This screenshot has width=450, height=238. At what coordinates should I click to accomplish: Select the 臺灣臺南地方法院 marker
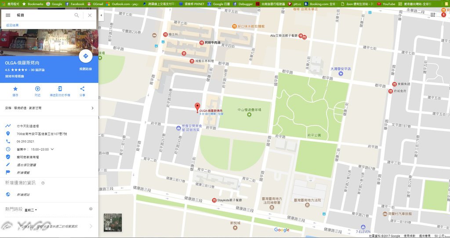307,205
